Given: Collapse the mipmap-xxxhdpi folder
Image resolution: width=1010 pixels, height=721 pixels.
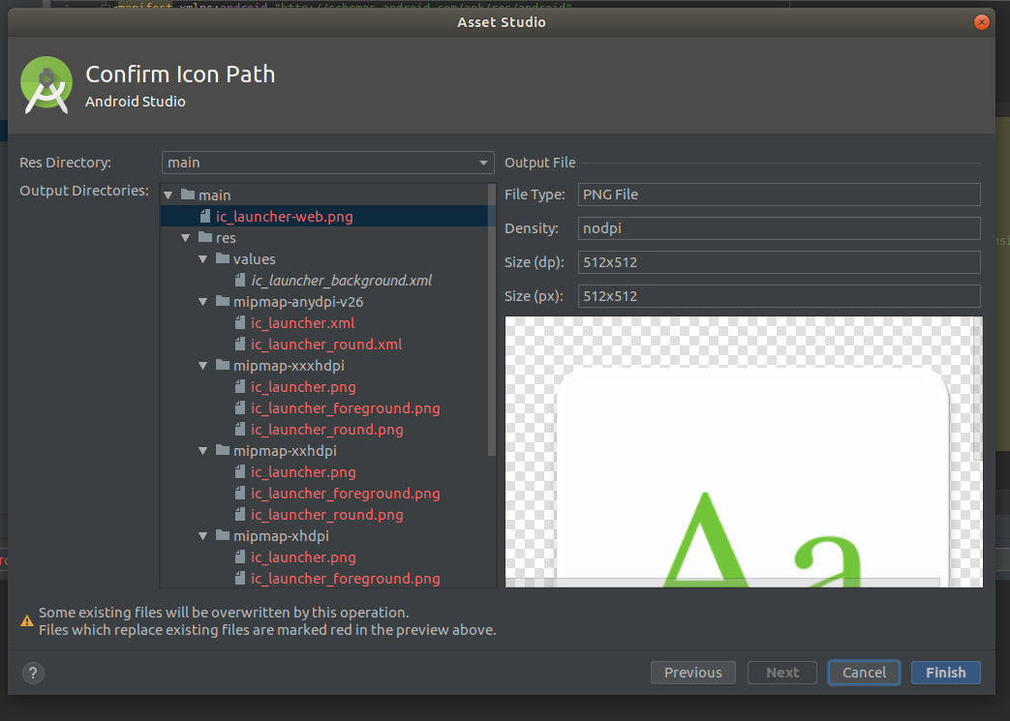Looking at the screenshot, I should 203,365.
